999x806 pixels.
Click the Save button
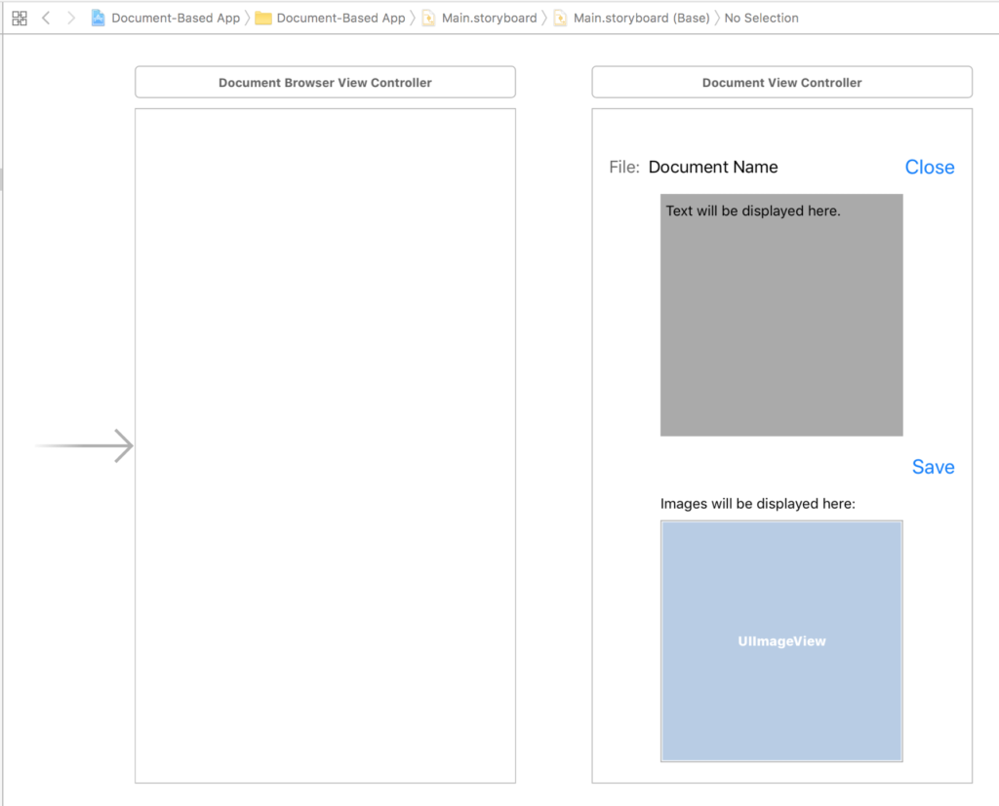tap(933, 467)
